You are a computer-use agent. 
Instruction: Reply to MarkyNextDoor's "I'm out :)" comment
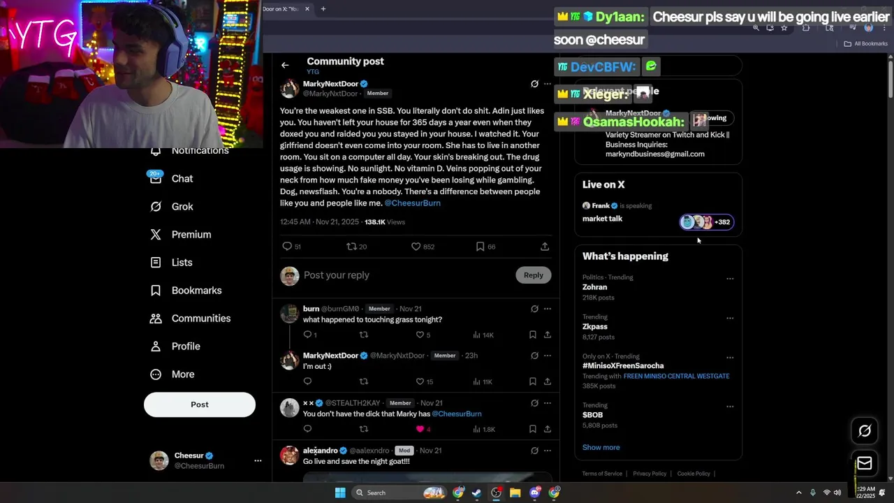pos(307,381)
